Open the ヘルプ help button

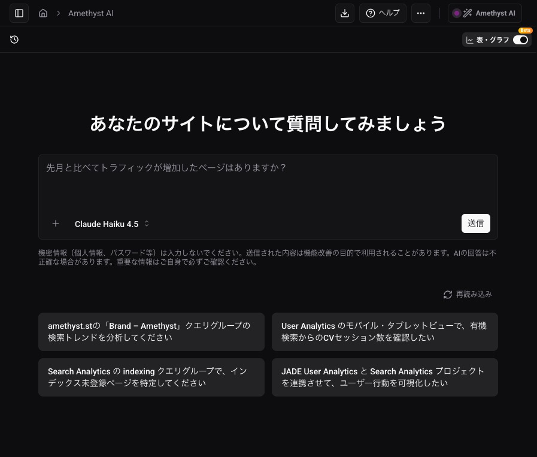(383, 13)
